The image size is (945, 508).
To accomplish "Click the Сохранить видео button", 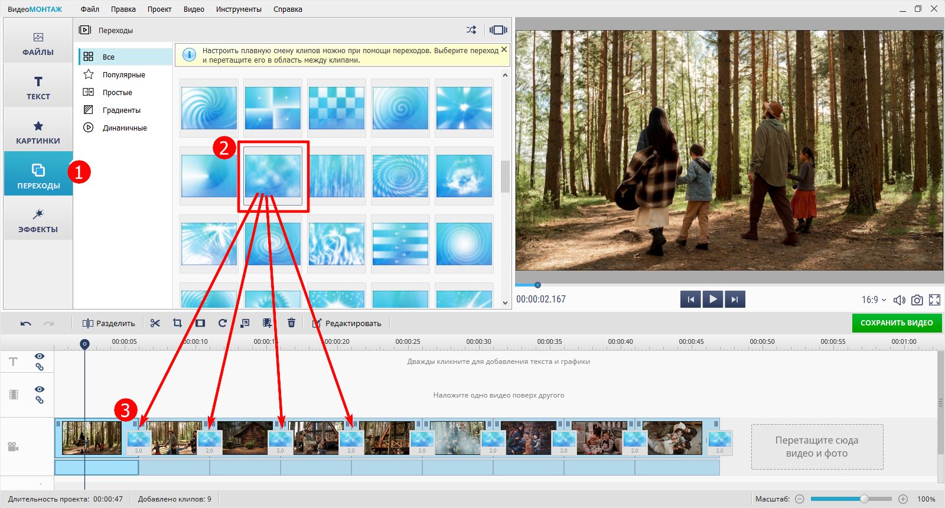I will pyautogui.click(x=896, y=323).
